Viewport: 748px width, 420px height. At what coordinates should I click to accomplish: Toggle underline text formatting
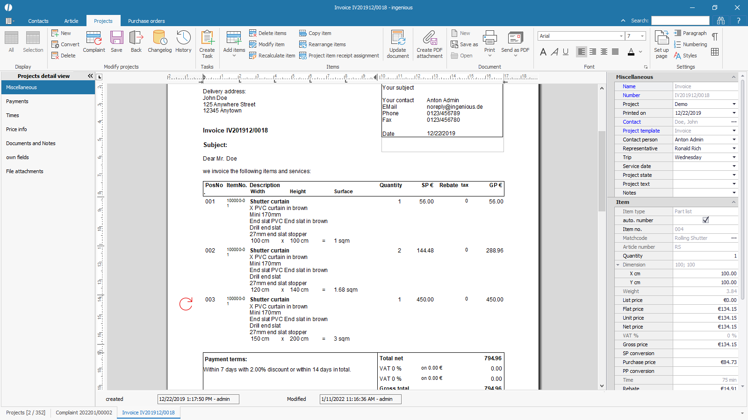[x=566, y=52]
